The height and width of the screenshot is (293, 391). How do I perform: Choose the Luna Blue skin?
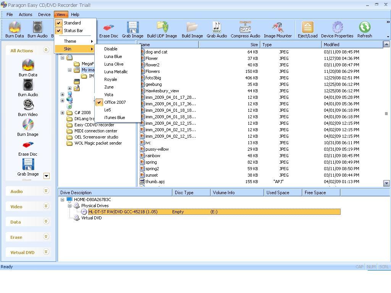[113, 56]
